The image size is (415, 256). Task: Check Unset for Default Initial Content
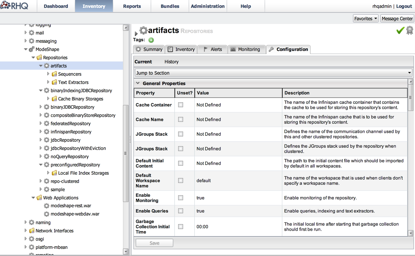(x=180, y=163)
